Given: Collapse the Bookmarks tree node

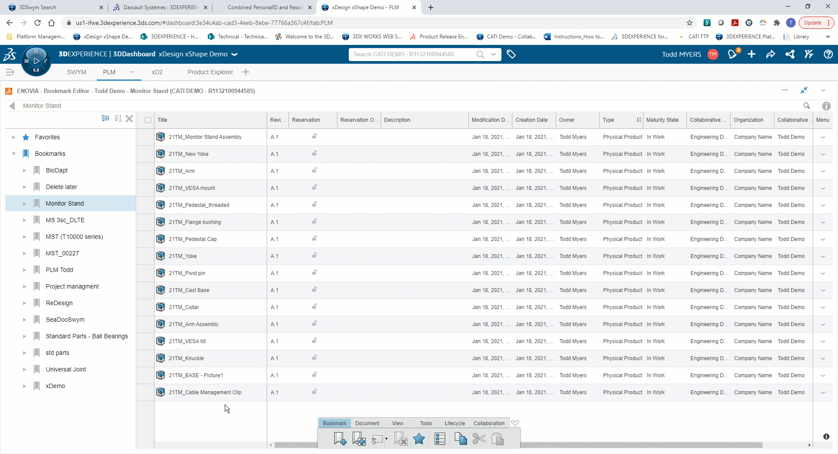Looking at the screenshot, I should [14, 154].
